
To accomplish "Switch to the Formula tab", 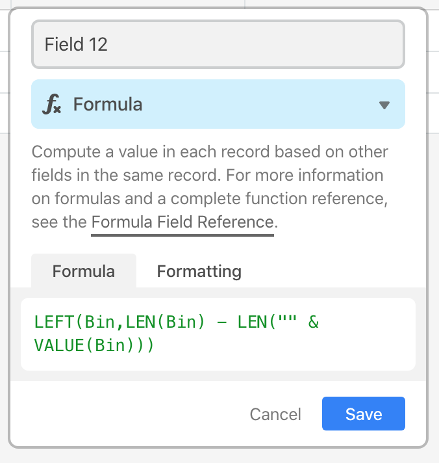I will (x=84, y=271).
